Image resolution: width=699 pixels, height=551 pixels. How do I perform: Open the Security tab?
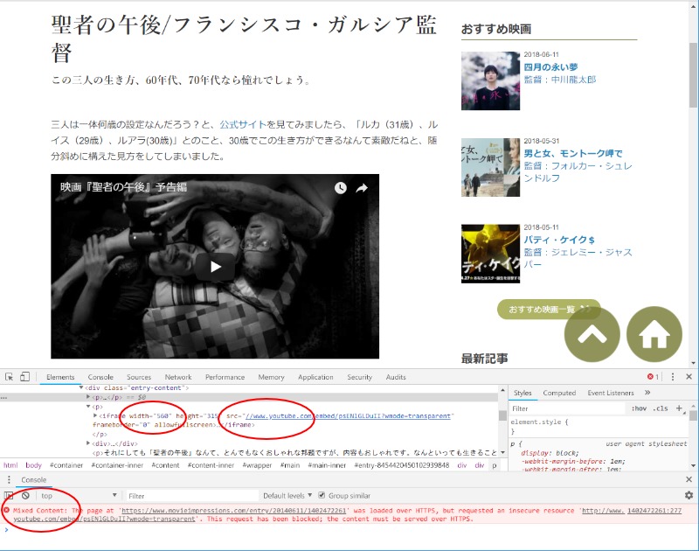coord(359,377)
